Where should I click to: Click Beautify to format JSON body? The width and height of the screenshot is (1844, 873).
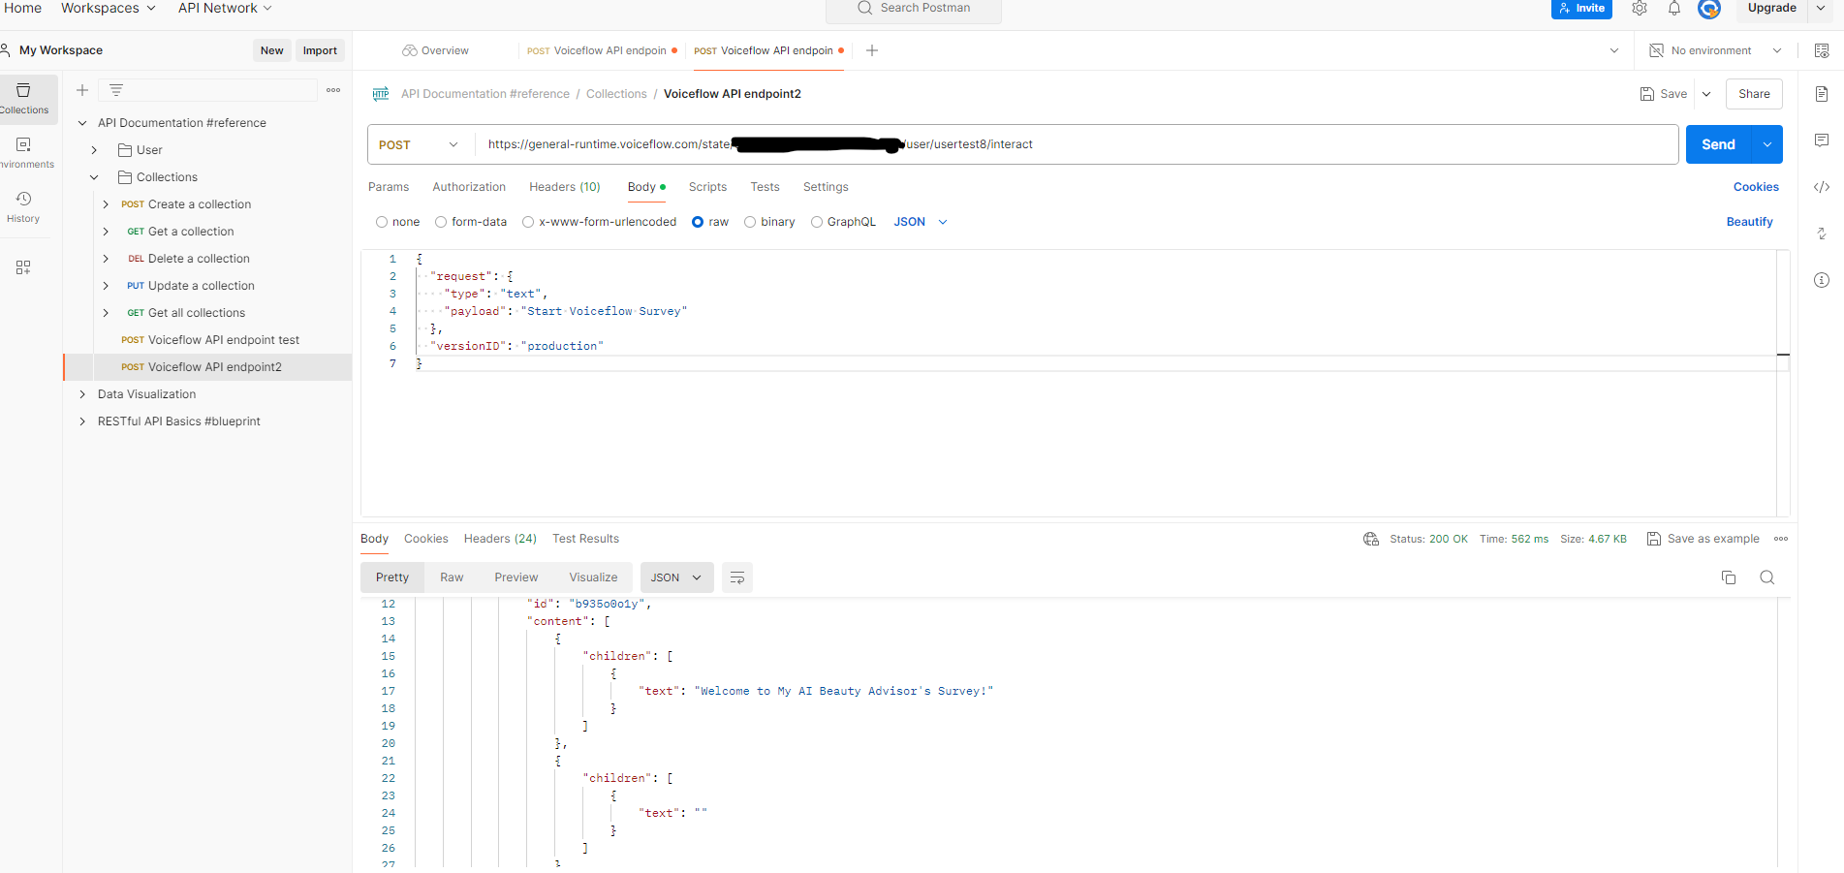click(x=1749, y=222)
